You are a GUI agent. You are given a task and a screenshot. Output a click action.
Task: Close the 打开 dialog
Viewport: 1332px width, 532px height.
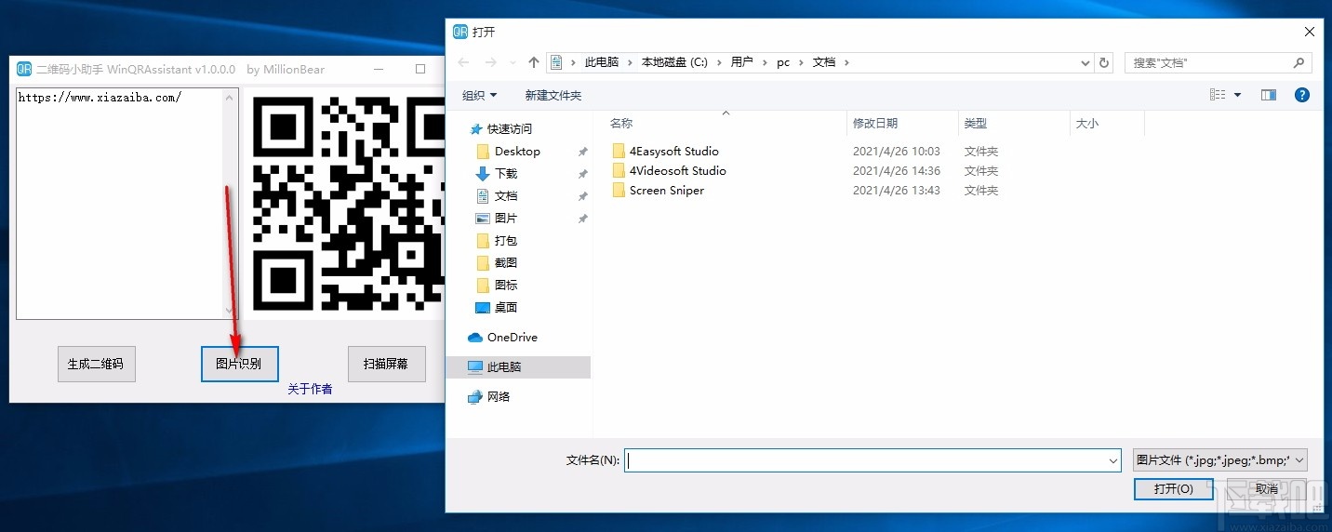click(x=1310, y=31)
